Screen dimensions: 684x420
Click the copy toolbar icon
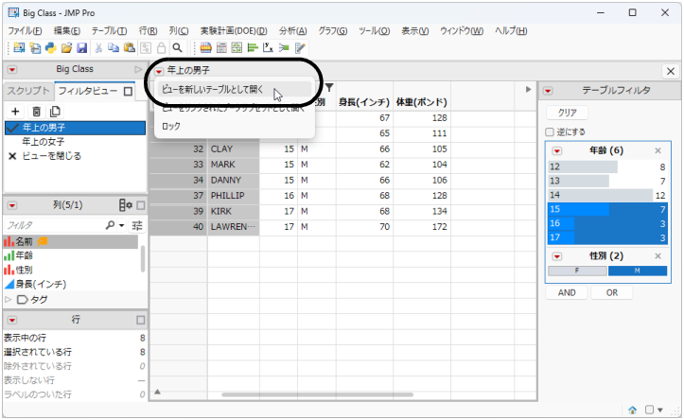(114, 47)
